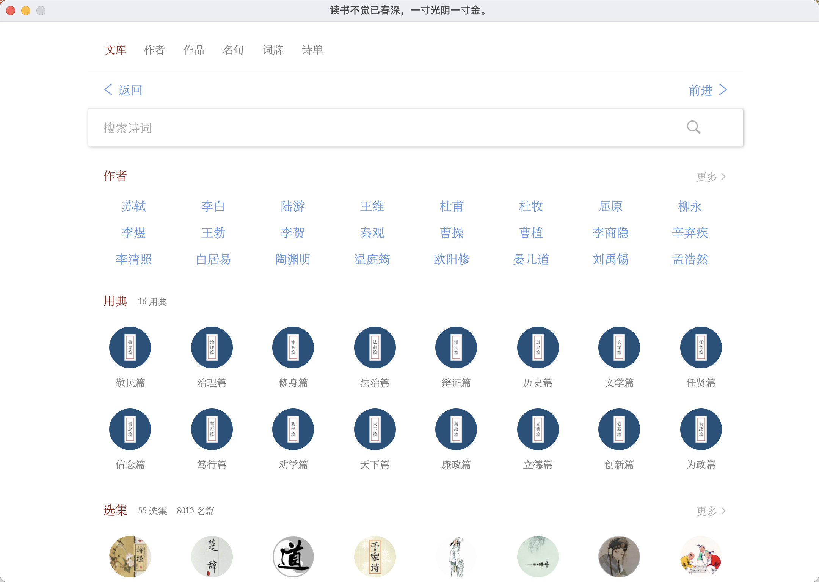The height and width of the screenshot is (582, 819).
Task: Open author link 李清照
Action: tap(133, 260)
